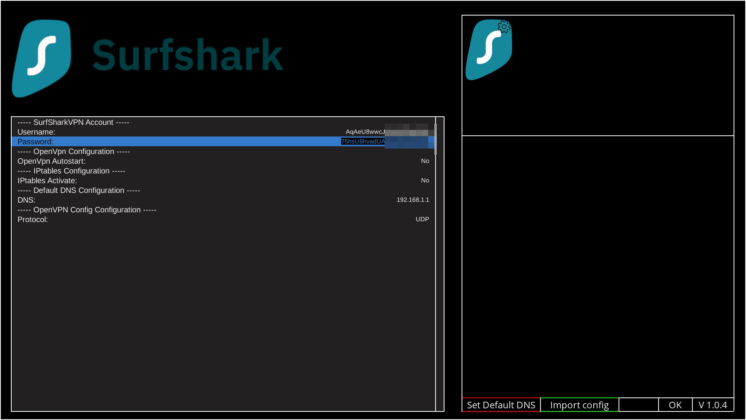Click the IPtables Configuration section header
The height and width of the screenshot is (420, 746).
click(71, 171)
